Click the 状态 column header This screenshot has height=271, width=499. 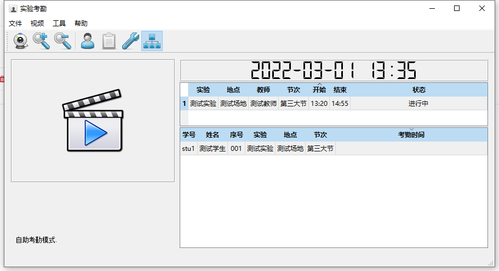coord(418,90)
